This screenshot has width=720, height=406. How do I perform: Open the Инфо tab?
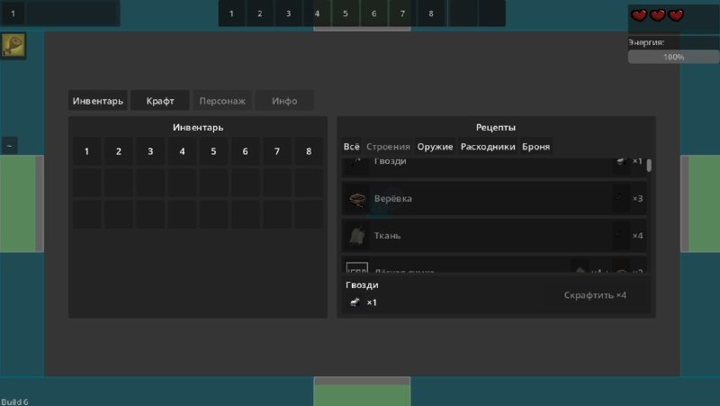pyautogui.click(x=284, y=101)
